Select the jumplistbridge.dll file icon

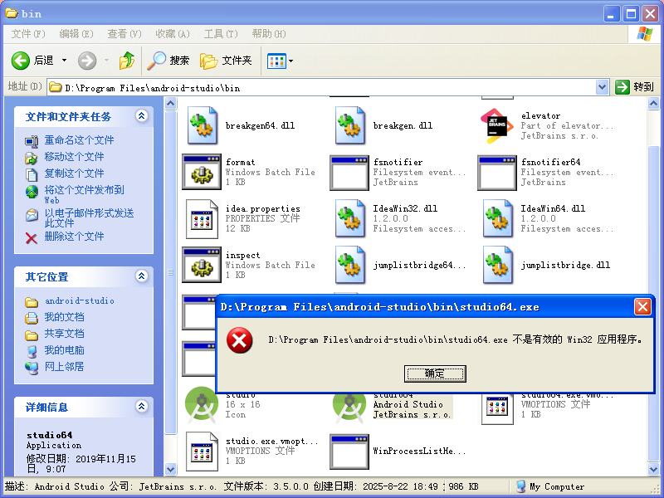click(x=497, y=265)
